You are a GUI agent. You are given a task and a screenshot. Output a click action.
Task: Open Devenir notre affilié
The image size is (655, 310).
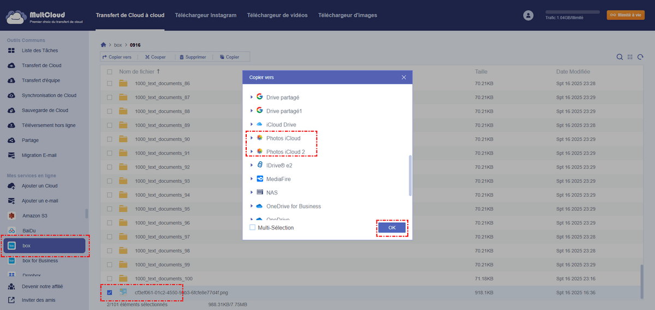coord(42,286)
